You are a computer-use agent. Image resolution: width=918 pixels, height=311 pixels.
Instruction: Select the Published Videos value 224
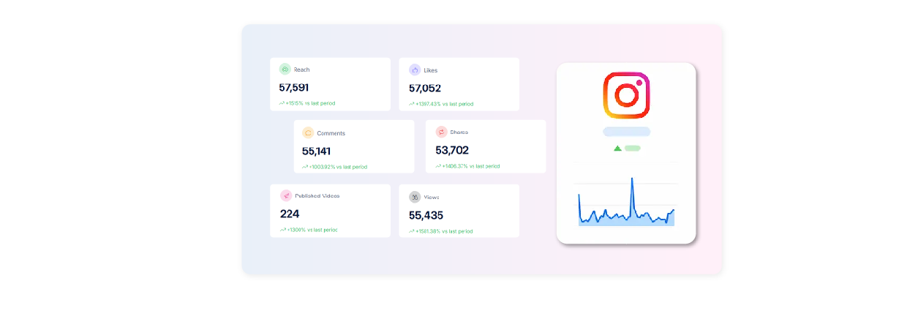click(290, 214)
